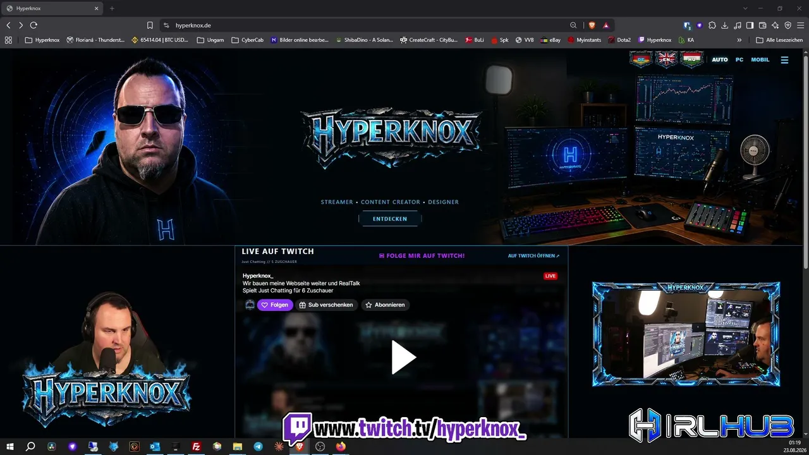Click the webcam preview thumbnail
The image size is (809, 455).
pos(686,334)
